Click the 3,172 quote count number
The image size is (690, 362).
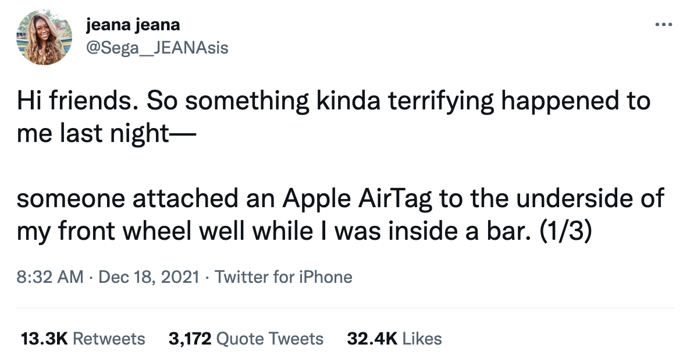[x=190, y=339]
